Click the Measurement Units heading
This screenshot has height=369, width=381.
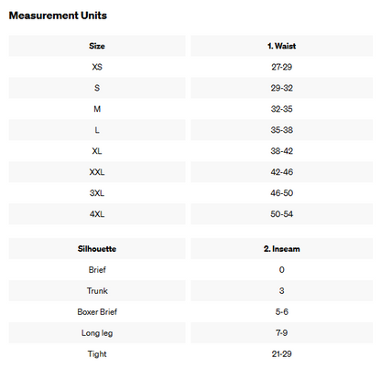[x=58, y=16]
